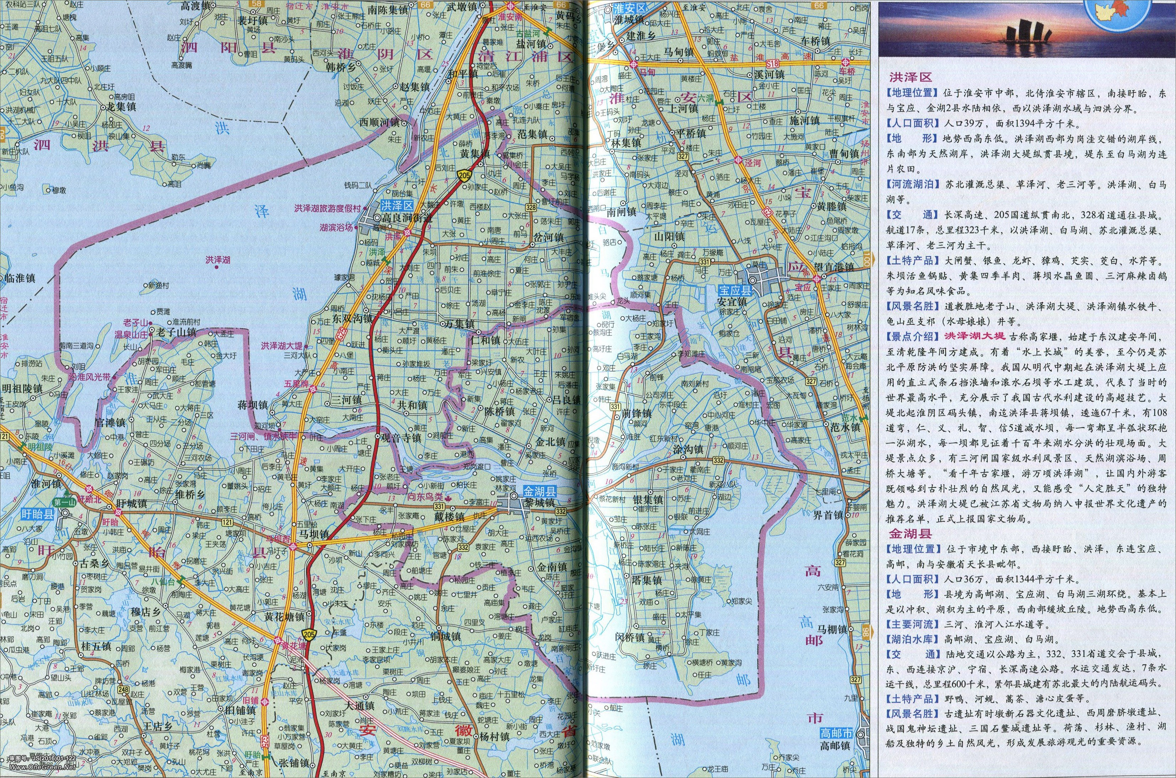Select the blue 高邮市 map label
The width and height of the screenshot is (1176, 778).
pyautogui.click(x=836, y=733)
